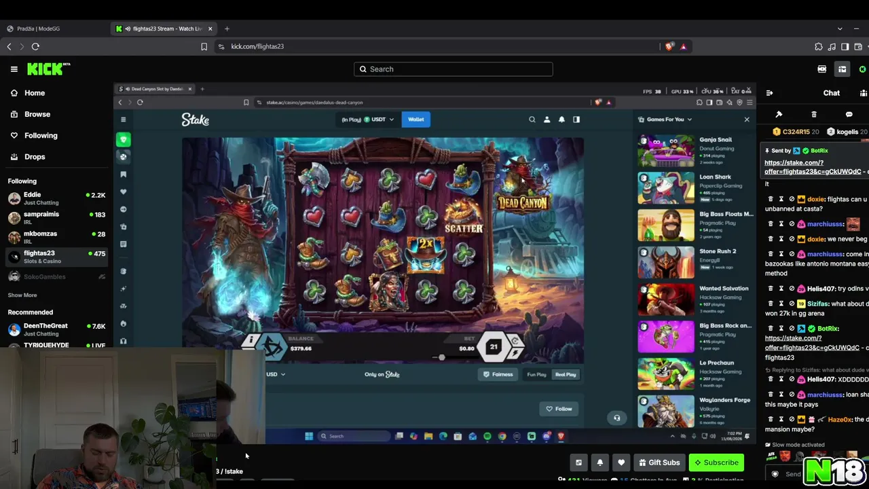Viewport: 869px width, 489px height.
Task: Expand Following list with Show More
Action: [22, 295]
